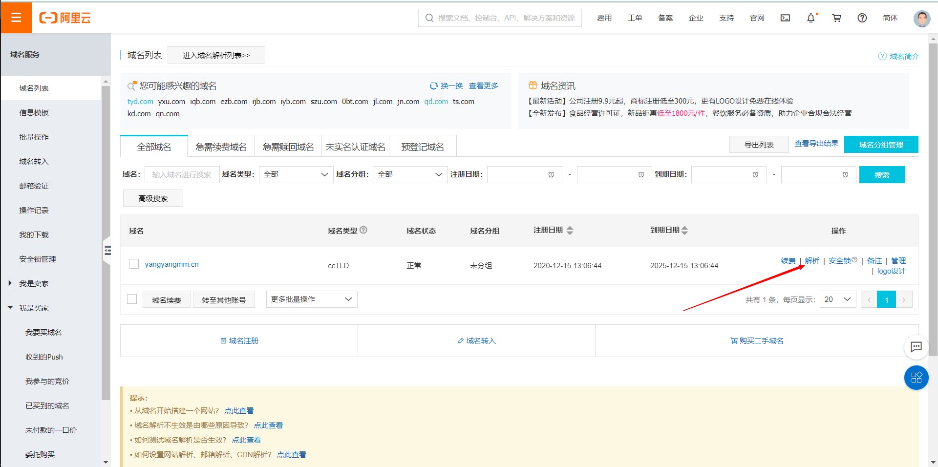The height and width of the screenshot is (467, 938).
Task: Click 导出列表 button
Action: pos(759,145)
